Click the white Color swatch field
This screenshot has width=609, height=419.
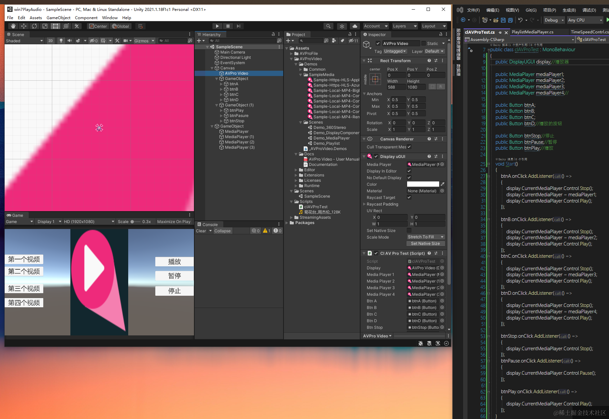[x=423, y=184]
